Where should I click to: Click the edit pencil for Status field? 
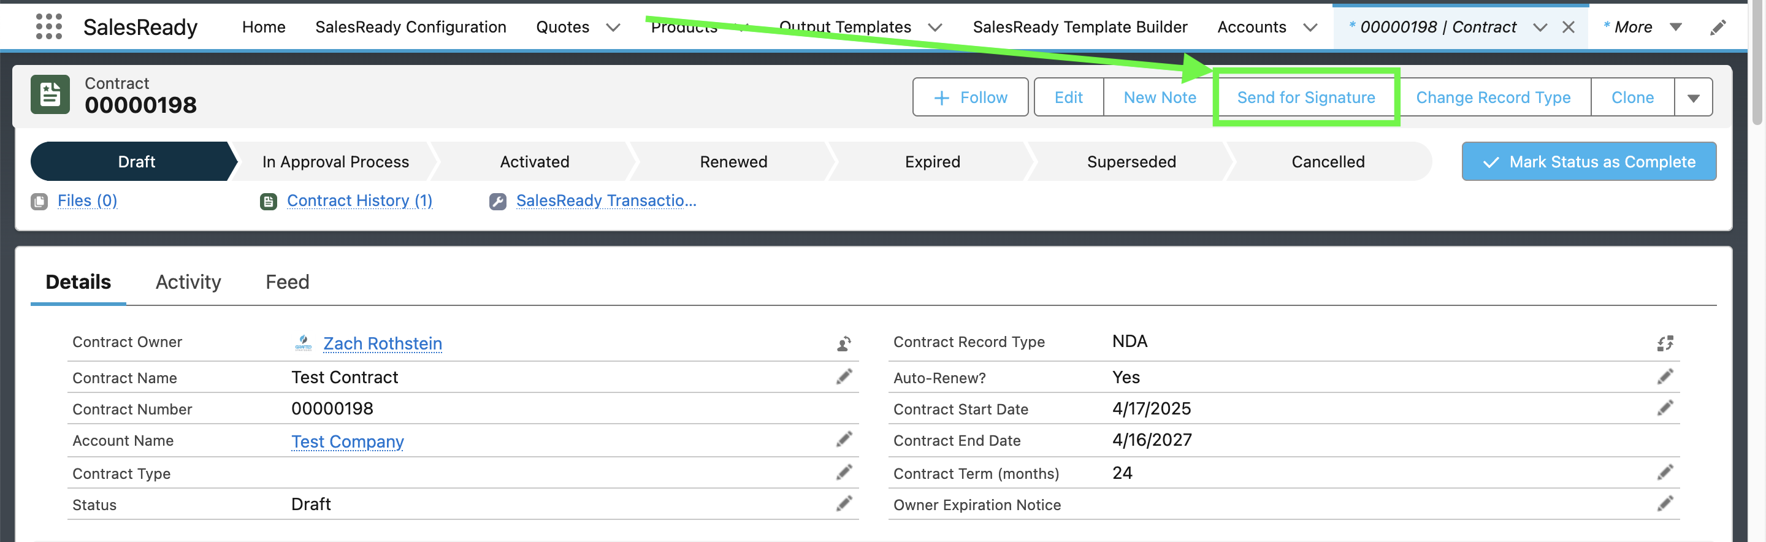click(x=844, y=503)
